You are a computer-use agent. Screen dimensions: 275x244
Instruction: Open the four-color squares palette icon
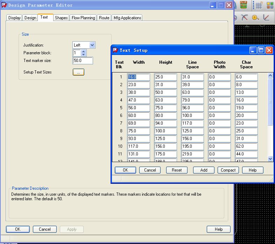point(270,5)
